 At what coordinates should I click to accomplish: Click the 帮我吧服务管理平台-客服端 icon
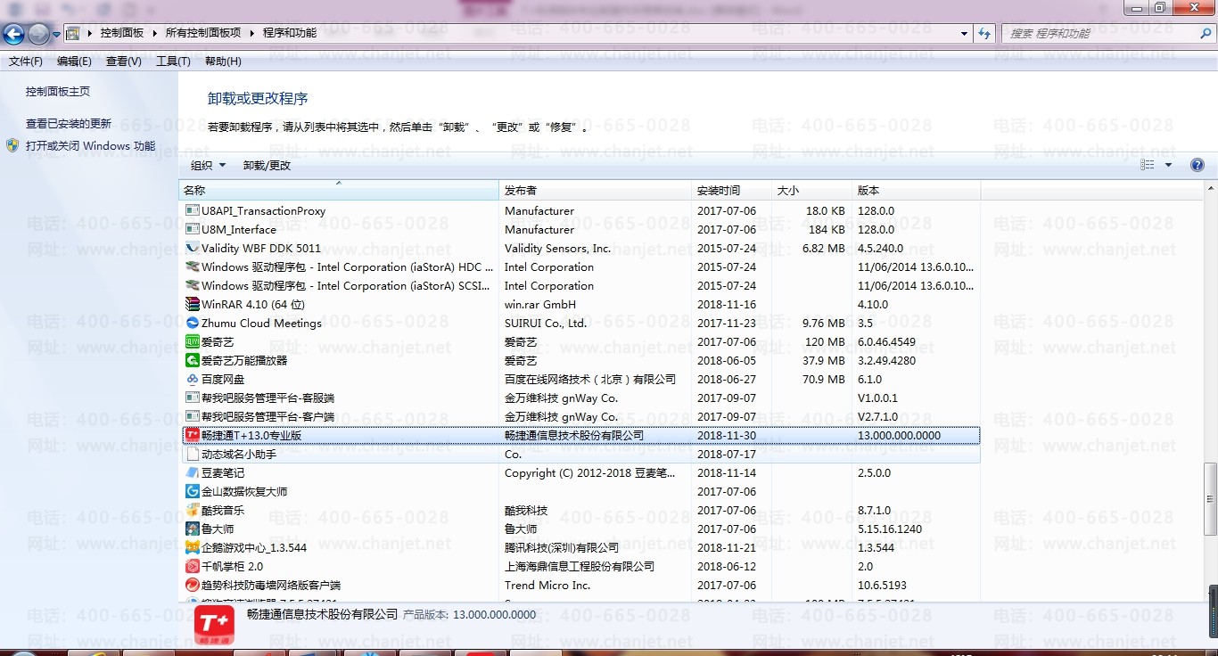[x=192, y=398]
